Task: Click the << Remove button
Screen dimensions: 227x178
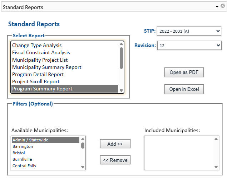Action: click(115, 160)
